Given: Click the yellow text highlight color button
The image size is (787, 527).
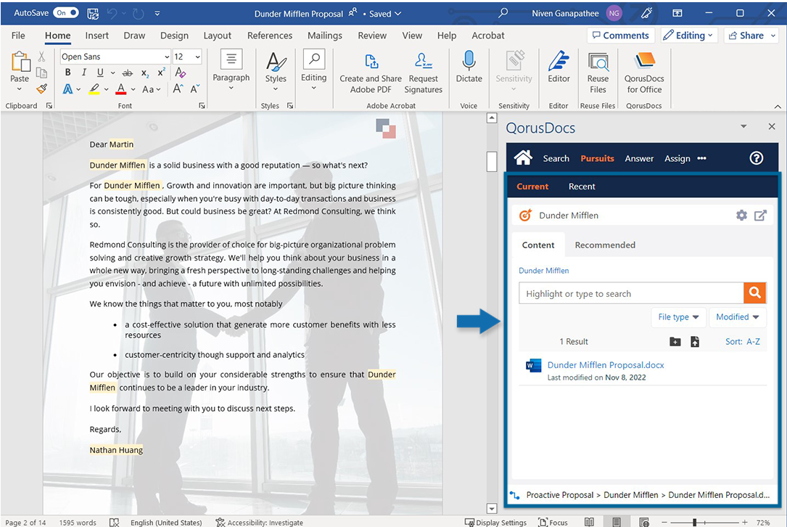Looking at the screenshot, I should 94,89.
